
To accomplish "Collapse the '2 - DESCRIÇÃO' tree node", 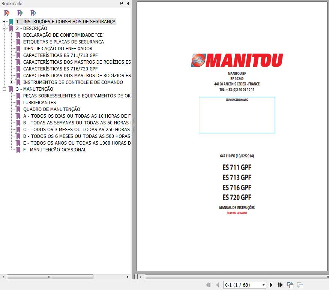I will coord(4,28).
